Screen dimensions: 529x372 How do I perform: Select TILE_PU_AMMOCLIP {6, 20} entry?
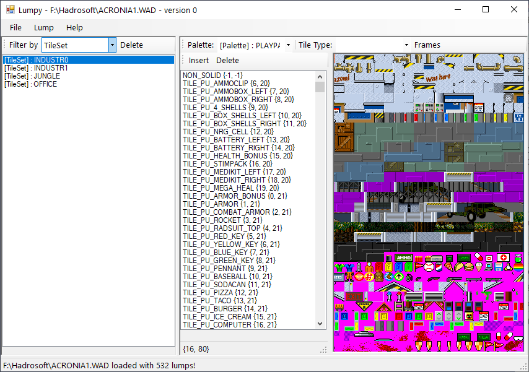pos(248,84)
